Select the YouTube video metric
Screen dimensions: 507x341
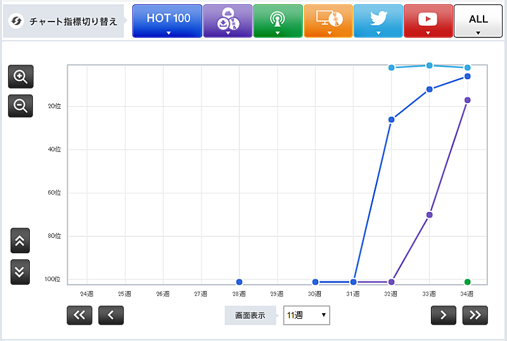click(428, 21)
